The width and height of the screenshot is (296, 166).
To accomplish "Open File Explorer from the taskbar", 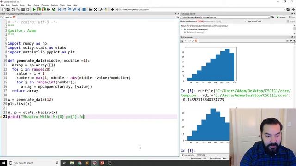I will (72, 163).
